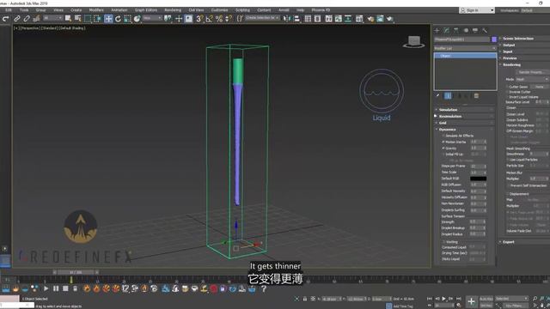Click the Phoenix FD play simulation icon
Image resolution: width=550 pixels, height=309 pixels.
(x=46, y=288)
